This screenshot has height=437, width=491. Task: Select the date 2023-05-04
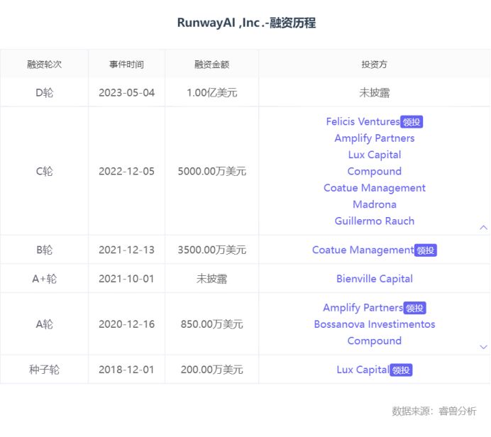click(126, 93)
